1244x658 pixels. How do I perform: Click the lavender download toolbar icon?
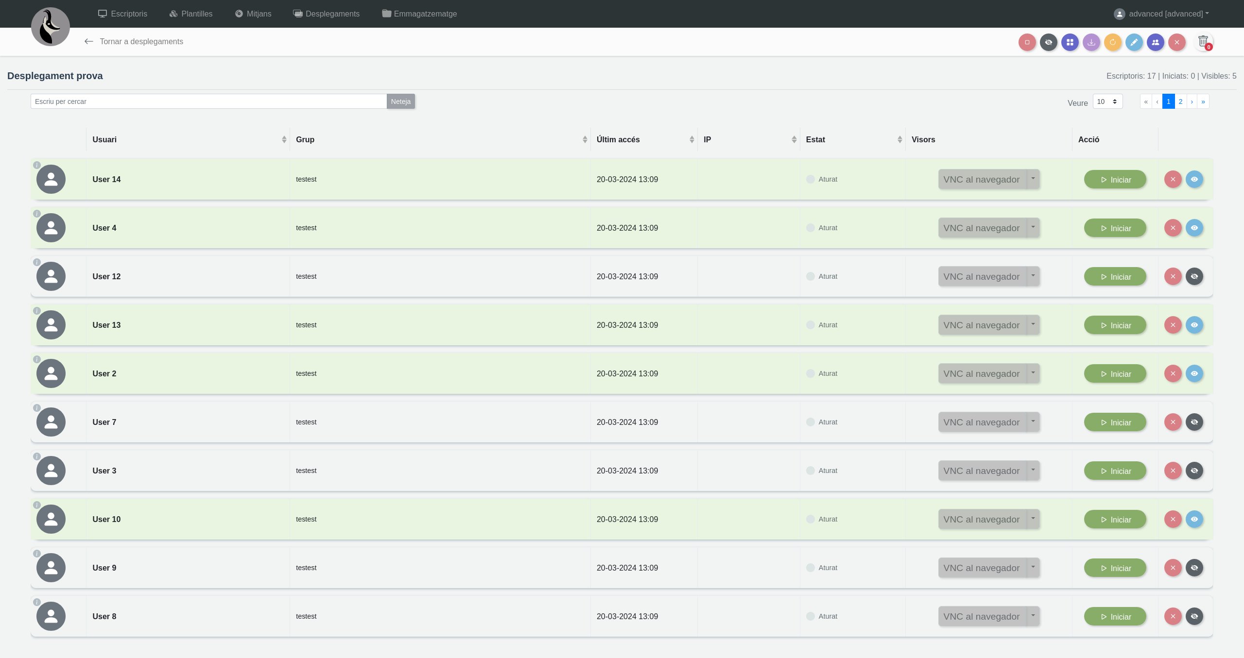point(1091,42)
